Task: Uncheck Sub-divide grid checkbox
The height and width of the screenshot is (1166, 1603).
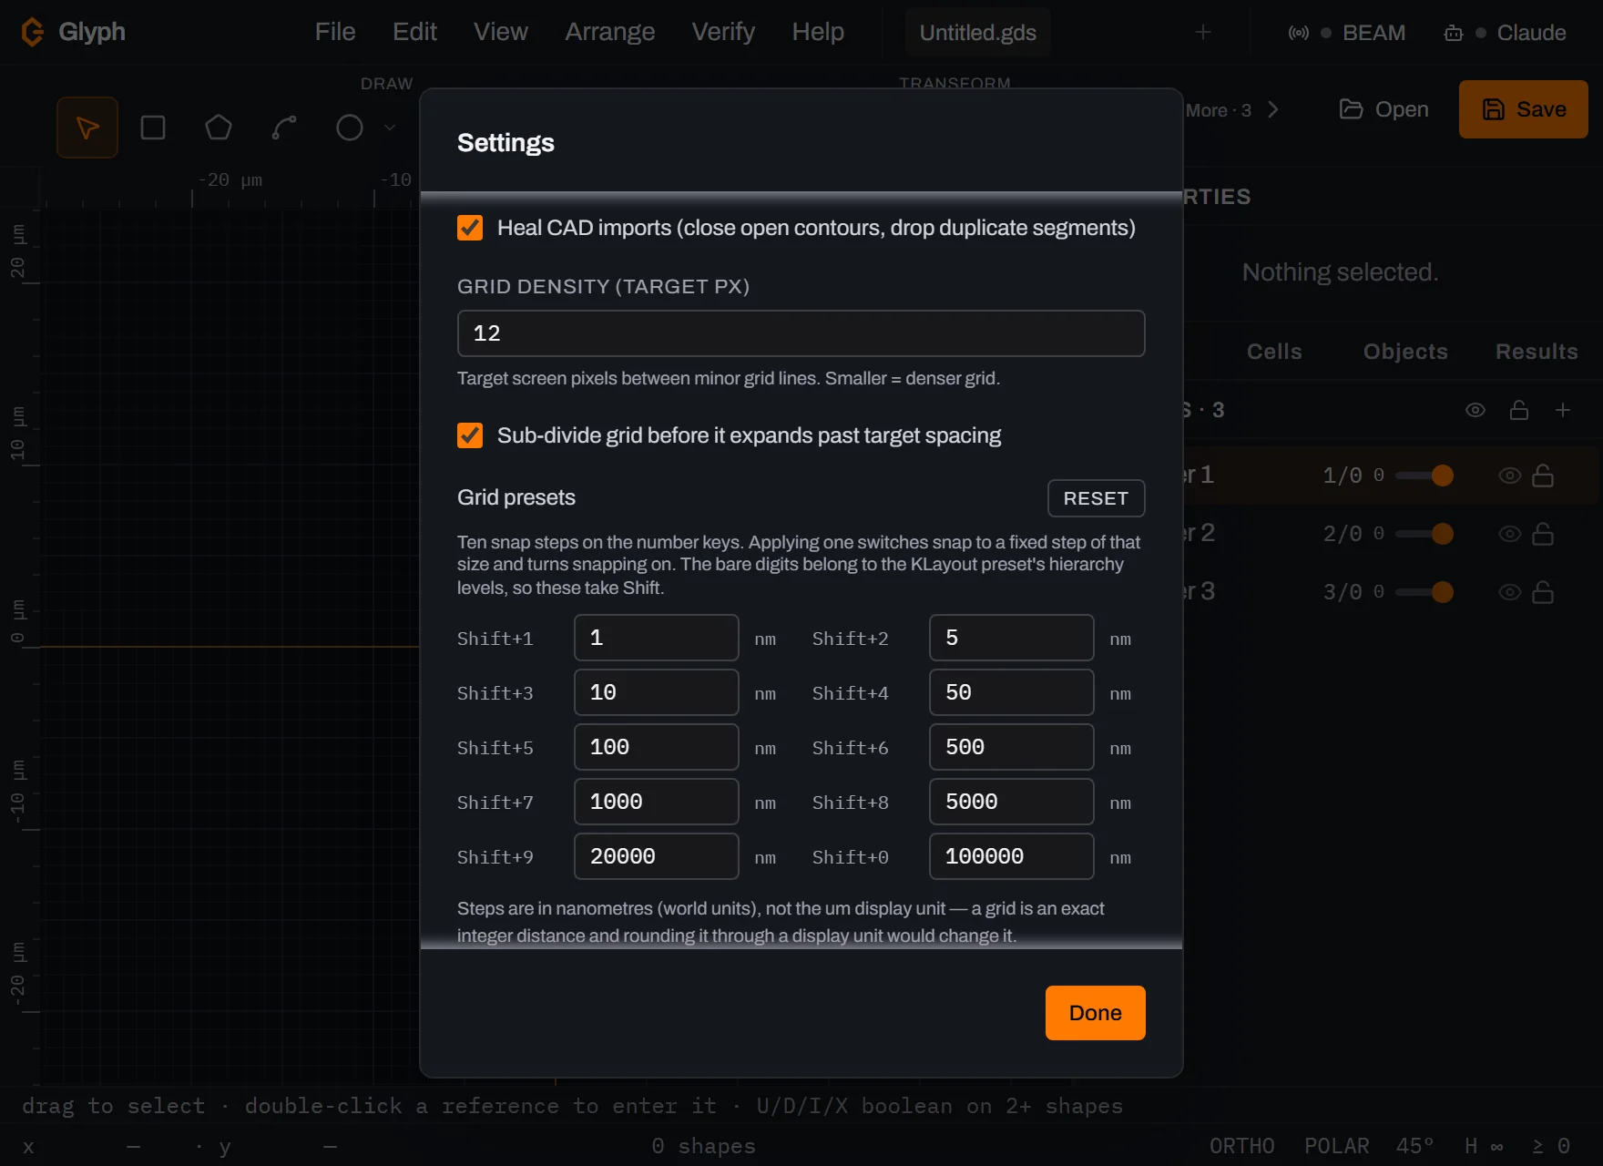Action: (x=470, y=435)
